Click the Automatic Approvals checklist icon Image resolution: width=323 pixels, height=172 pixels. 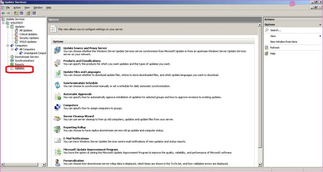click(x=57, y=96)
